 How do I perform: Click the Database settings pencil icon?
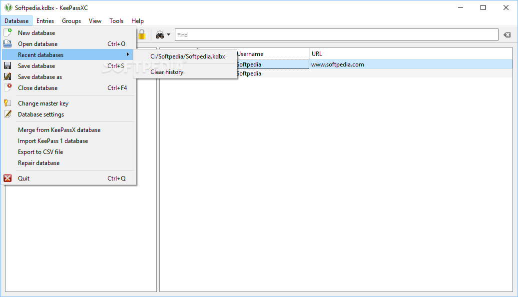7,114
